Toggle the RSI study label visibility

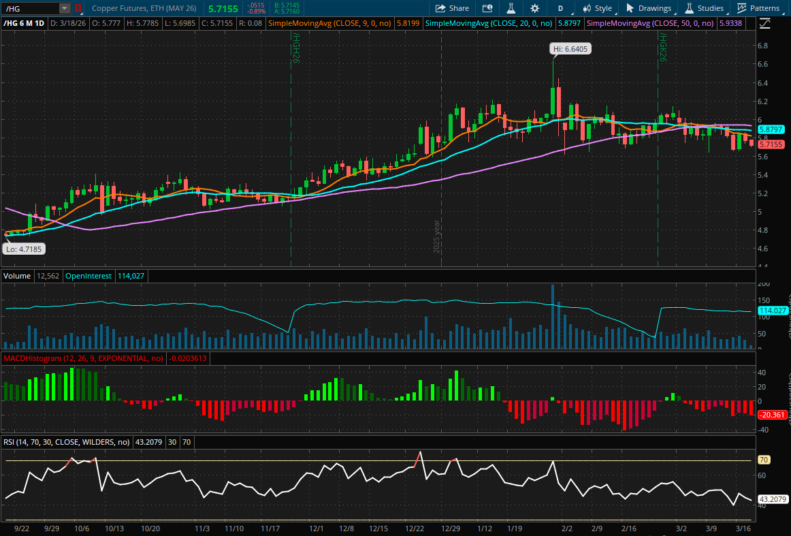(x=67, y=442)
